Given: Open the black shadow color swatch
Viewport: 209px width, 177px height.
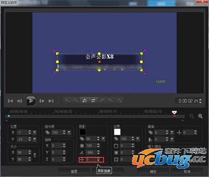Looking at the screenshot, I should click(x=83, y=132).
